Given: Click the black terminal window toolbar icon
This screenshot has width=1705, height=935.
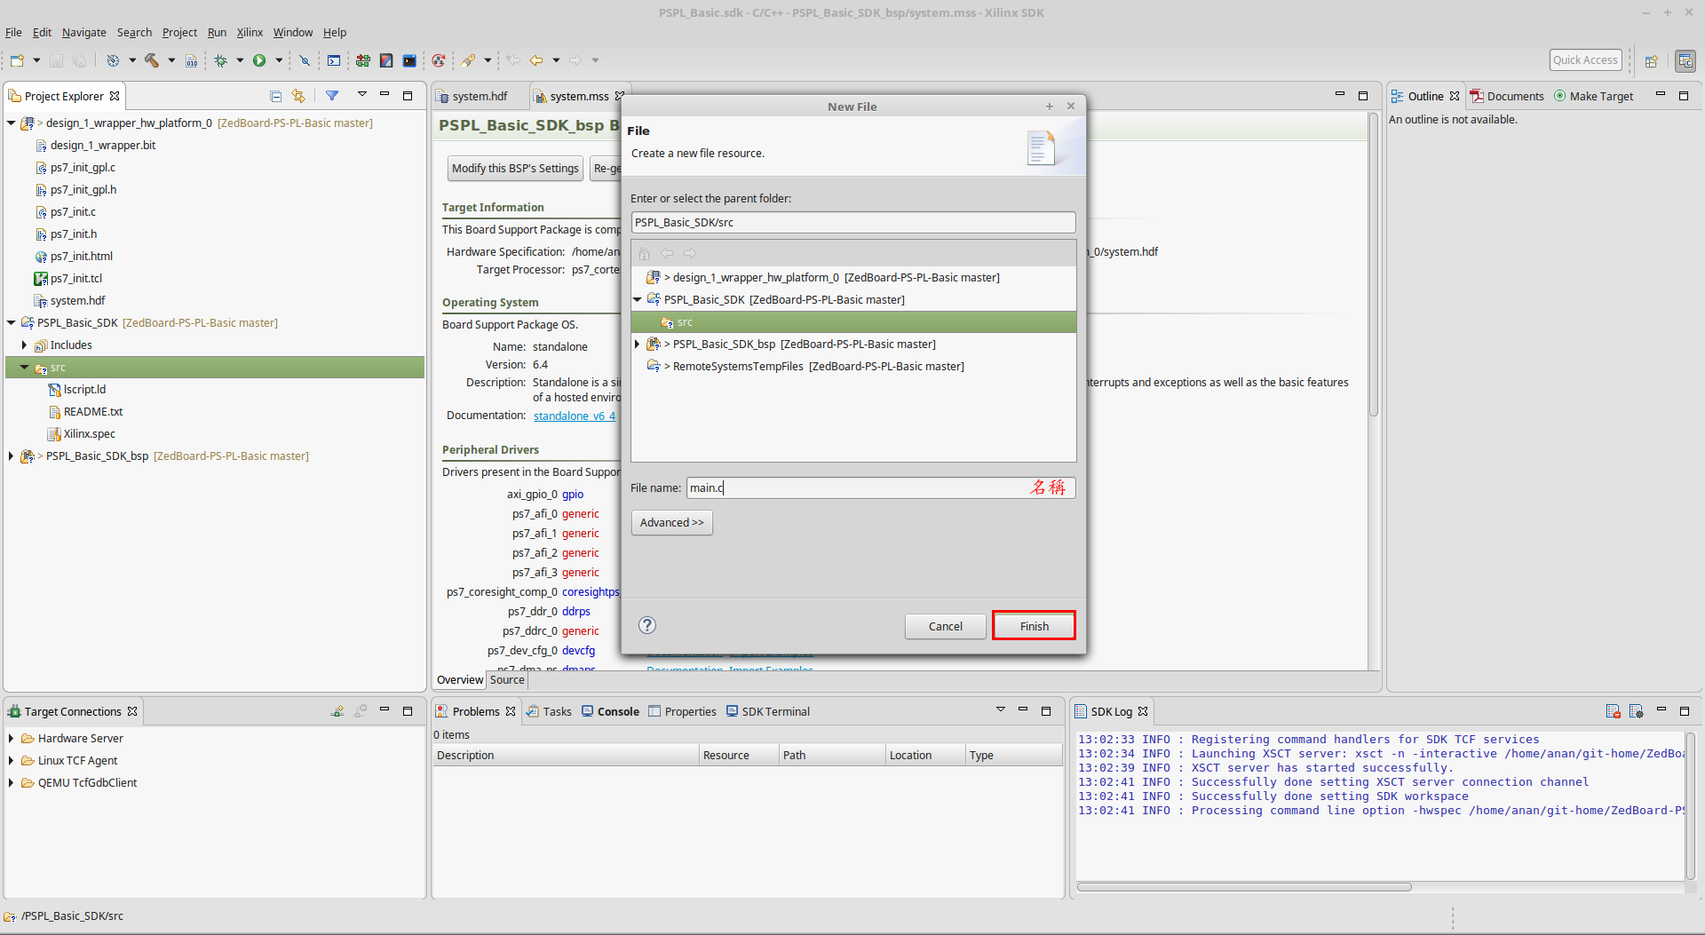Looking at the screenshot, I should [x=409, y=60].
